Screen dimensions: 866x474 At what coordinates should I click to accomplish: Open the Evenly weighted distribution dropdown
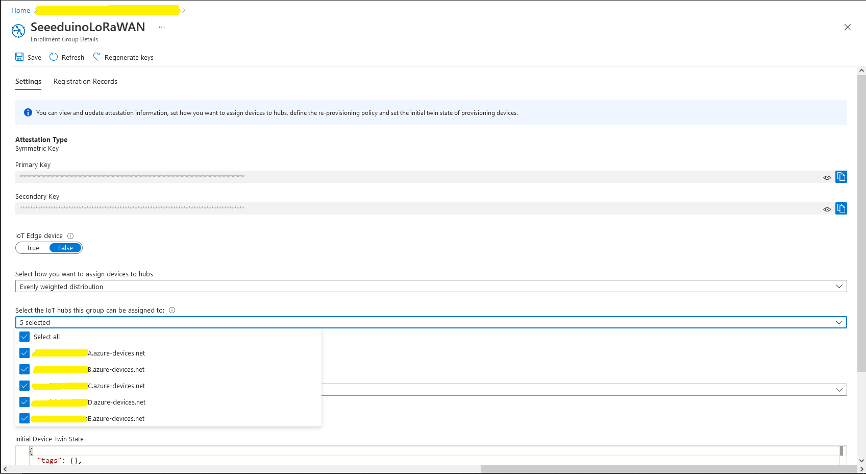(x=431, y=287)
